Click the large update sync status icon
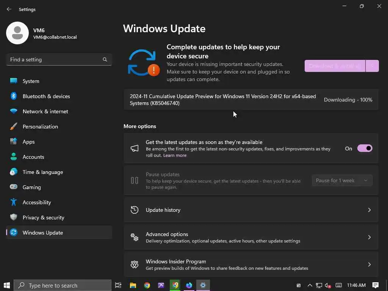The width and height of the screenshot is (388, 291). click(x=144, y=63)
